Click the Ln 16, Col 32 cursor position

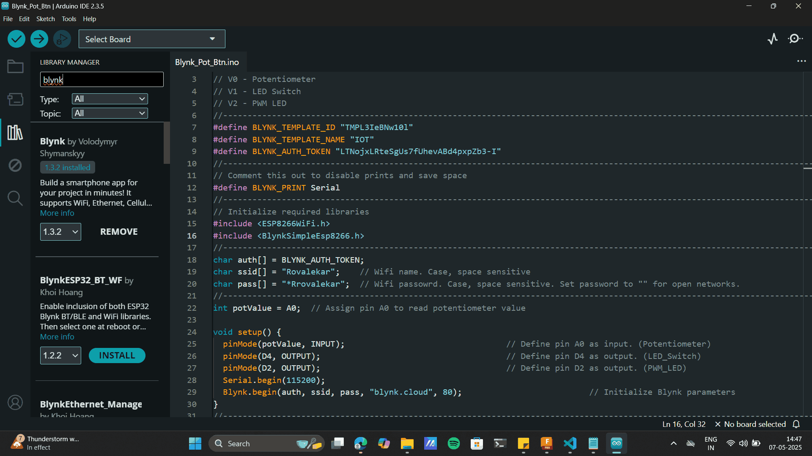[x=684, y=424]
